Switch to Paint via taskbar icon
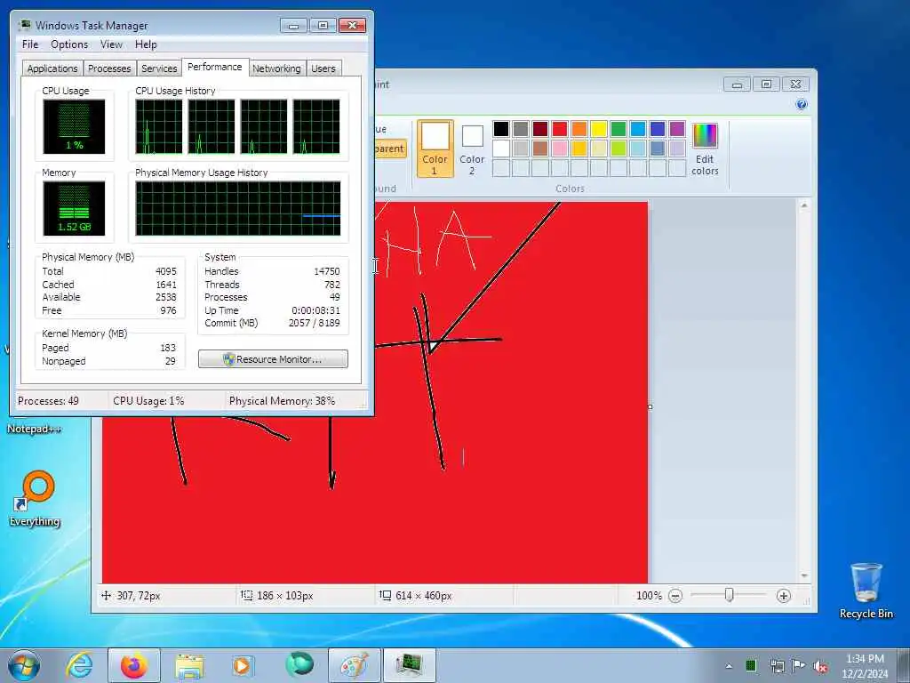Screen dimensions: 910x683 [x=354, y=665]
